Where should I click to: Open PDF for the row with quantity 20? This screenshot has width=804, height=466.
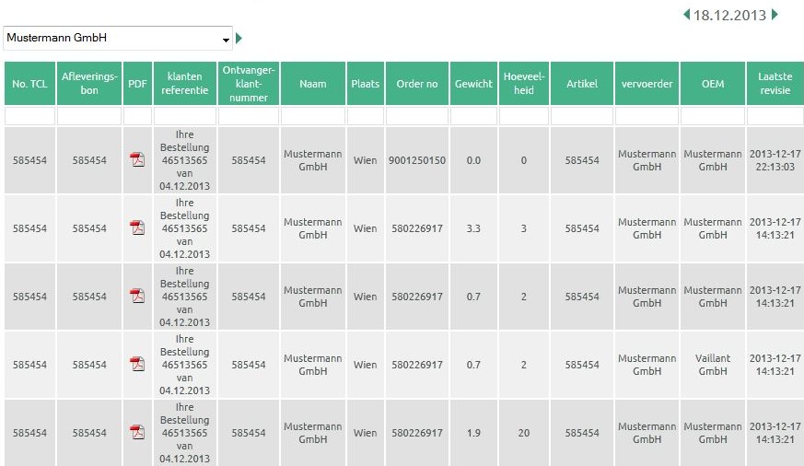point(137,433)
